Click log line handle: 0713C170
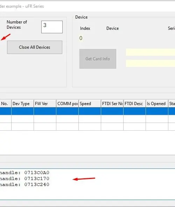 click(24, 179)
